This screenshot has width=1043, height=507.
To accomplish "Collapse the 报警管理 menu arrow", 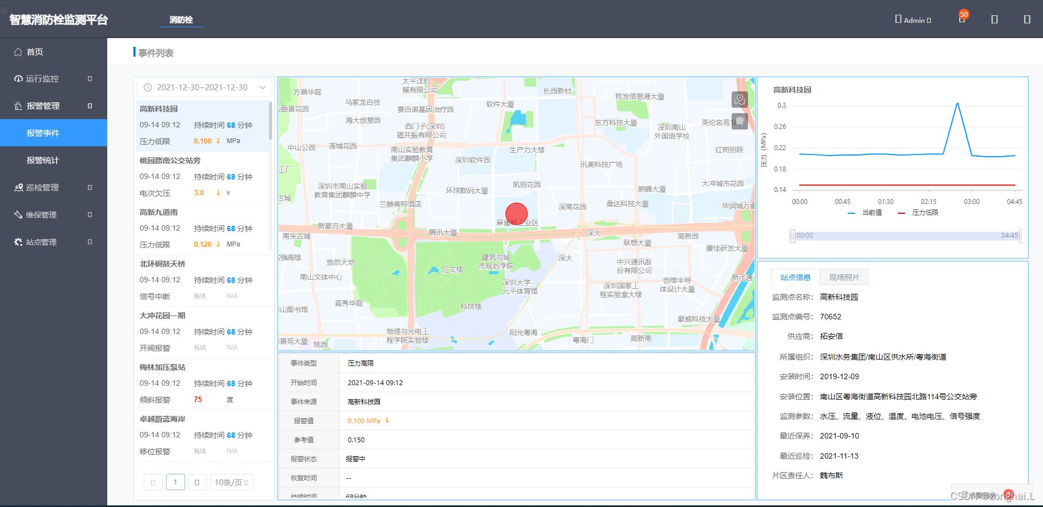I will [x=90, y=106].
